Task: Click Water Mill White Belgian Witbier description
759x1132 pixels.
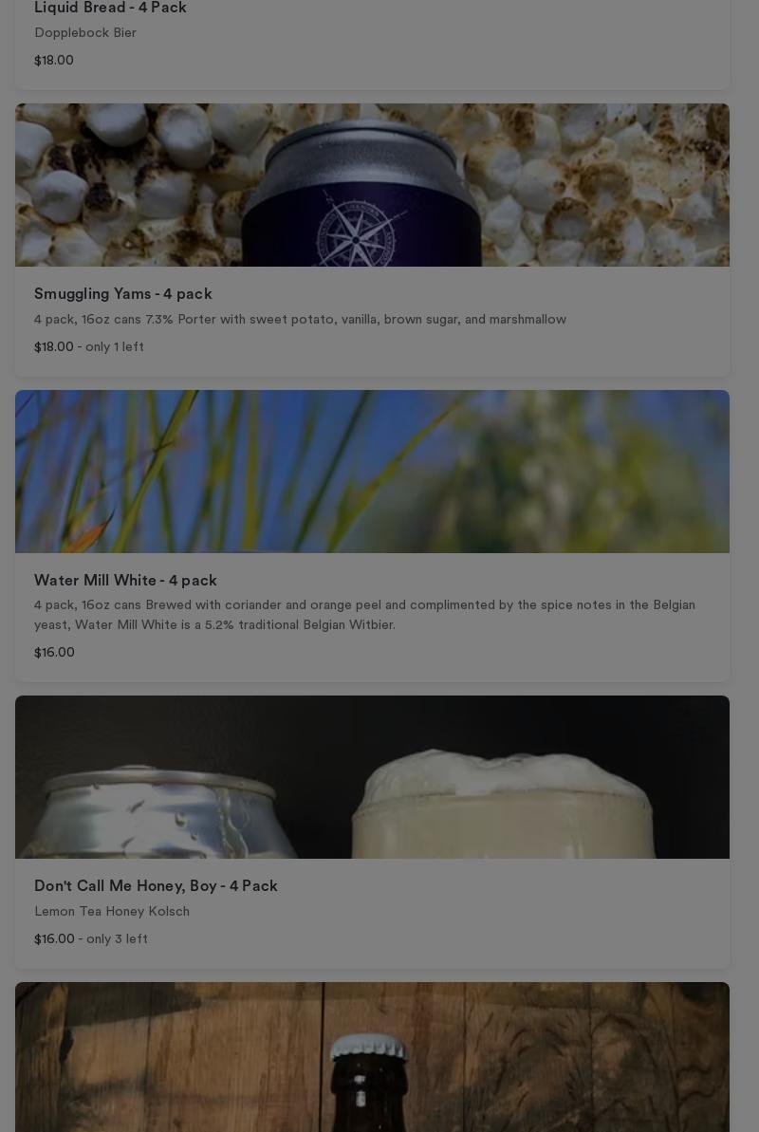Action: tap(364, 615)
